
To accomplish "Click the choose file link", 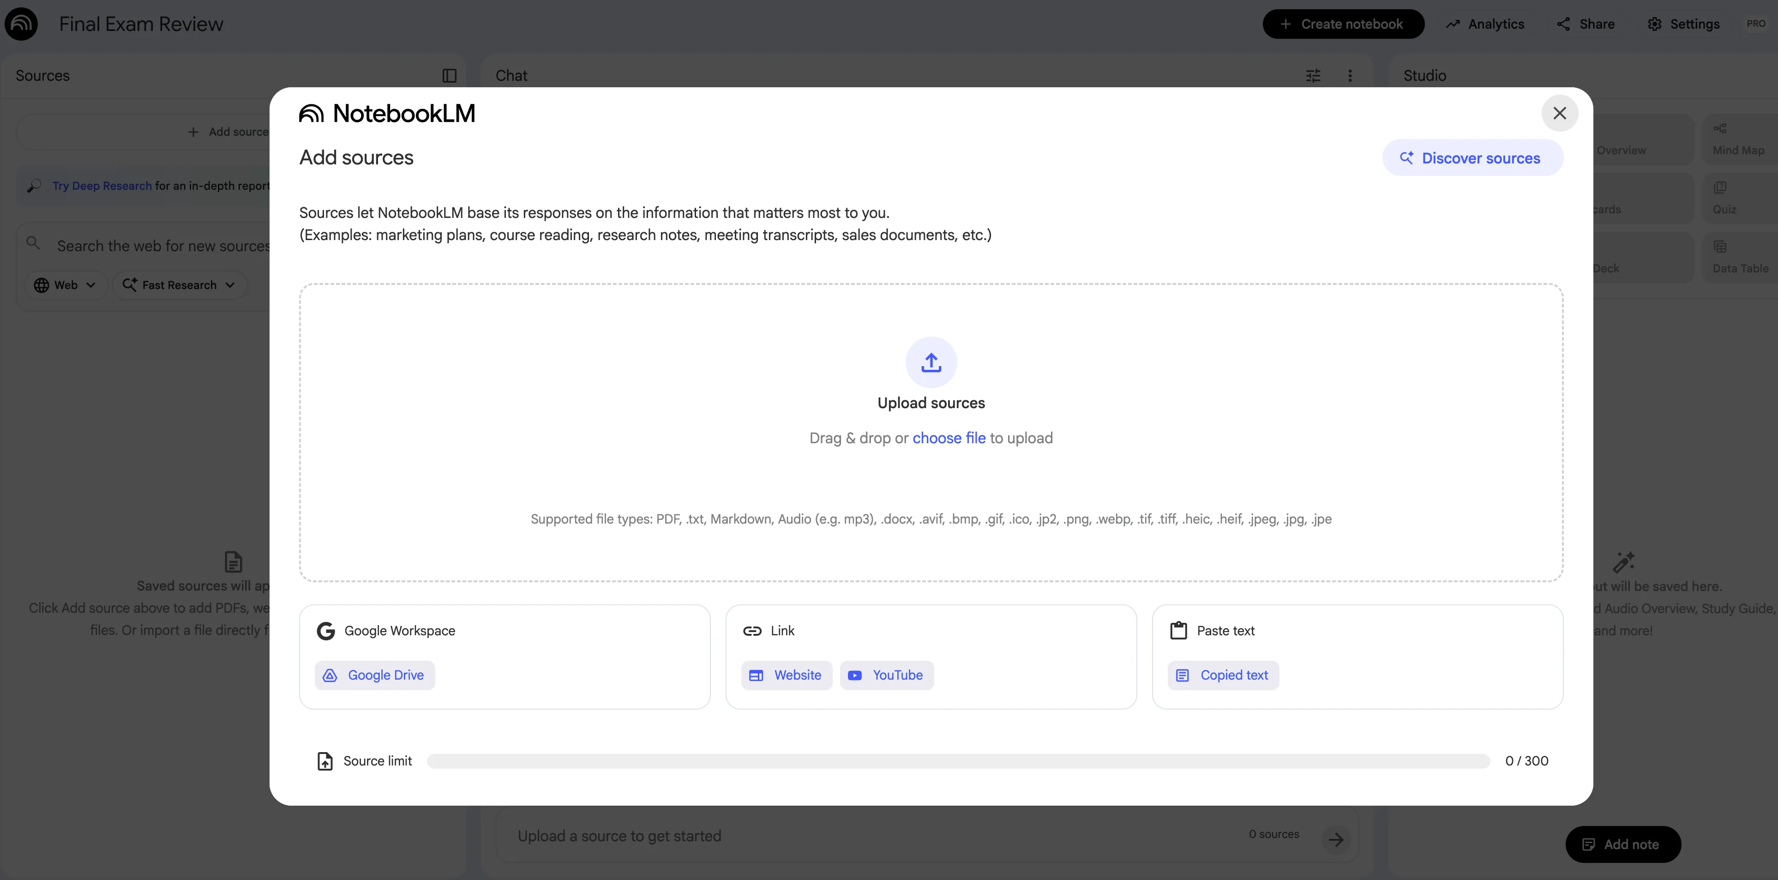I will point(949,438).
